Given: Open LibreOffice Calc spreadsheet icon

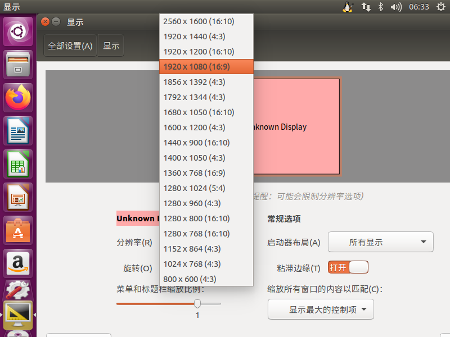Looking at the screenshot, I should 19,164.
